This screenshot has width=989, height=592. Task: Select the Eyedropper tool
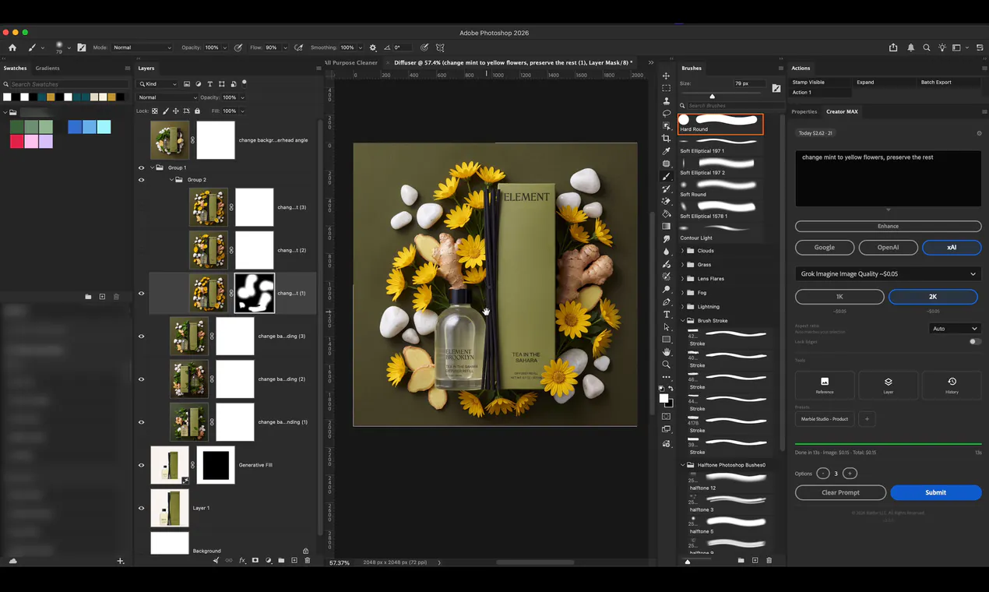666,151
